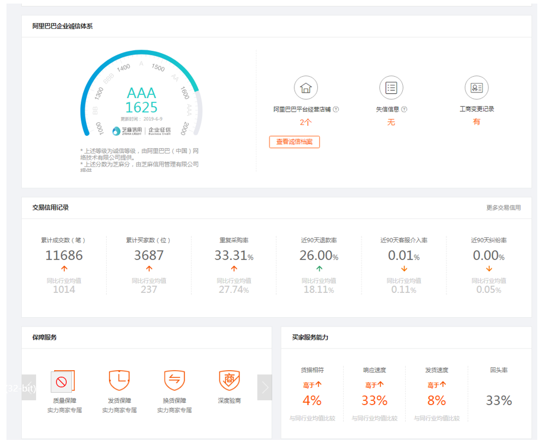Open help icon next to 失信信息

tap(405, 109)
